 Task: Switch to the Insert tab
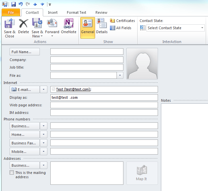(53, 12)
